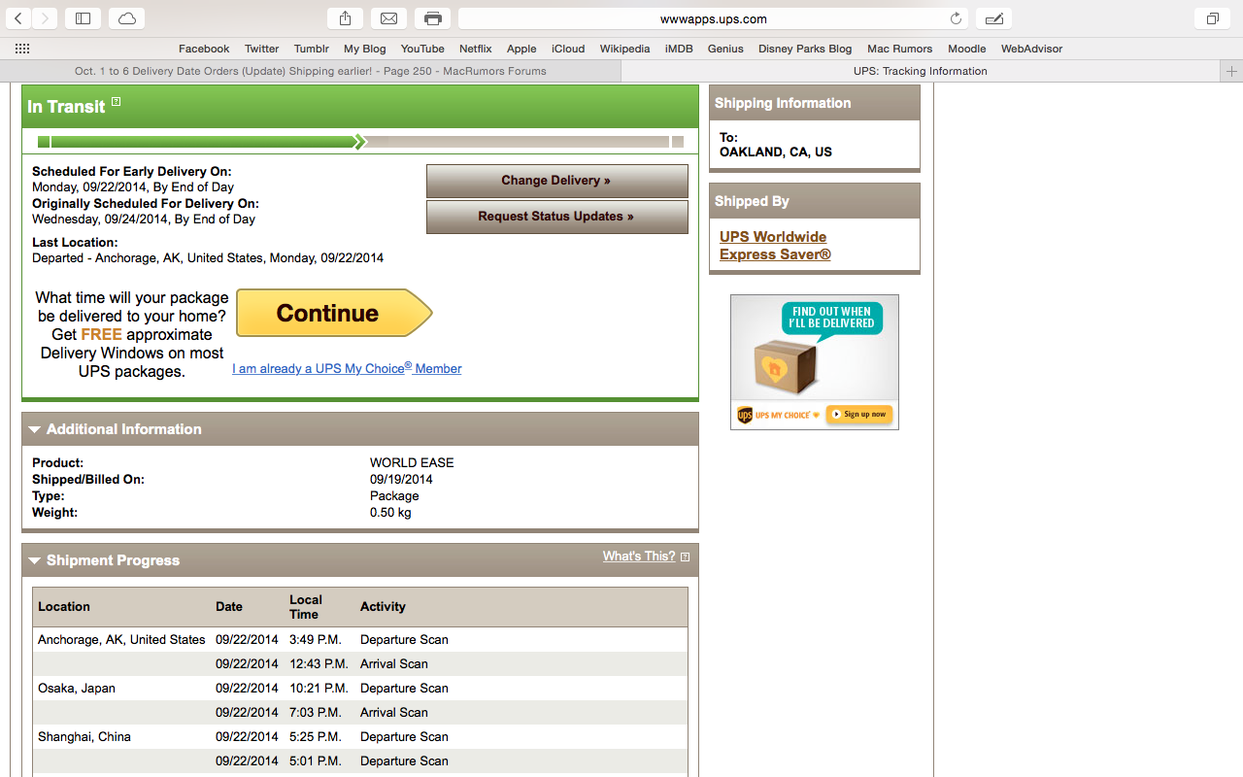Viewport: 1243px width, 777px height.
Task: Go forward with Safari's forward arrow
Action: click(45, 18)
